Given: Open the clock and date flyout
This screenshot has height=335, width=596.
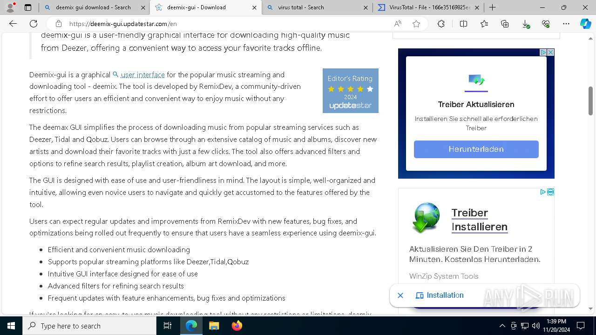Looking at the screenshot, I should click(556, 326).
